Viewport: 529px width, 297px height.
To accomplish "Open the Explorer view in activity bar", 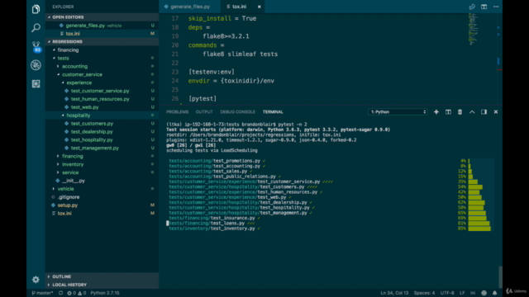I will (36, 9).
